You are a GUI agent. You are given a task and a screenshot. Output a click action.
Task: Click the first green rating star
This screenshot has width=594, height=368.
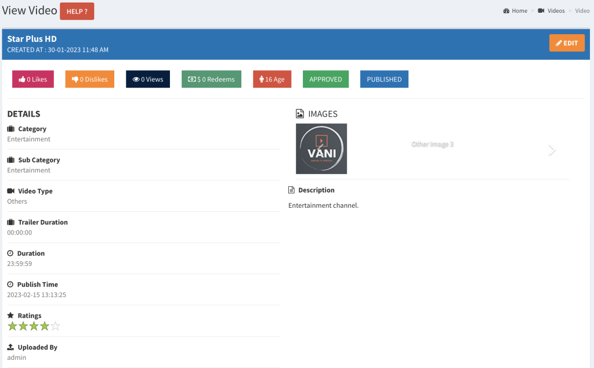tap(13, 326)
